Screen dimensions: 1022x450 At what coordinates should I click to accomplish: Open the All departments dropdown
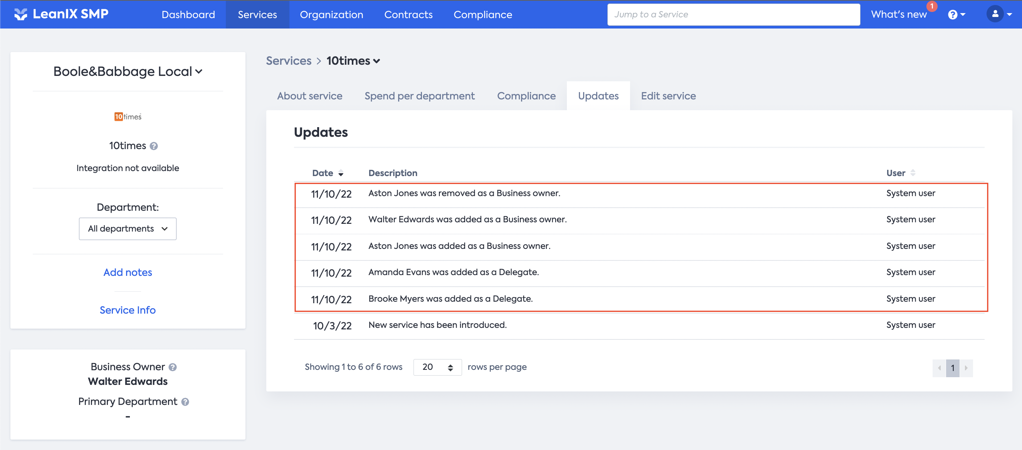[128, 229]
